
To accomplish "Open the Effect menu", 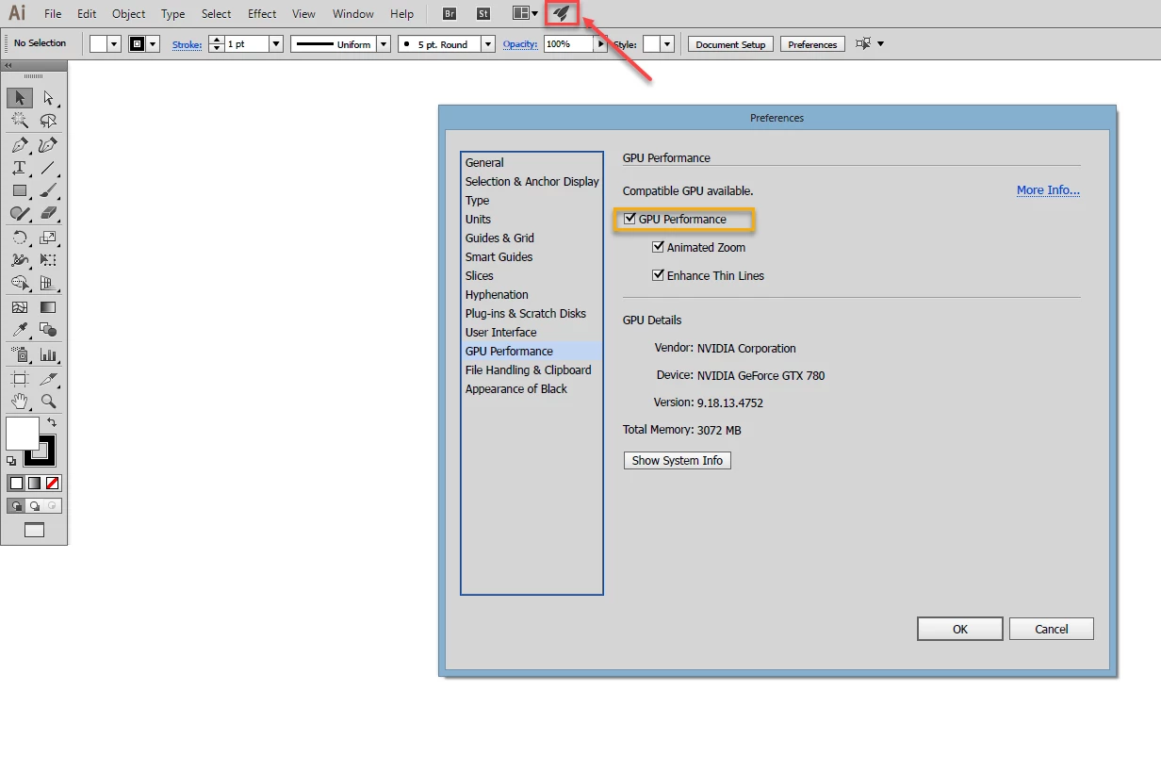I will pyautogui.click(x=262, y=14).
